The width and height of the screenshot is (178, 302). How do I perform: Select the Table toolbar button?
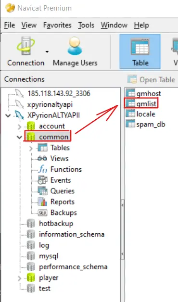(140, 51)
